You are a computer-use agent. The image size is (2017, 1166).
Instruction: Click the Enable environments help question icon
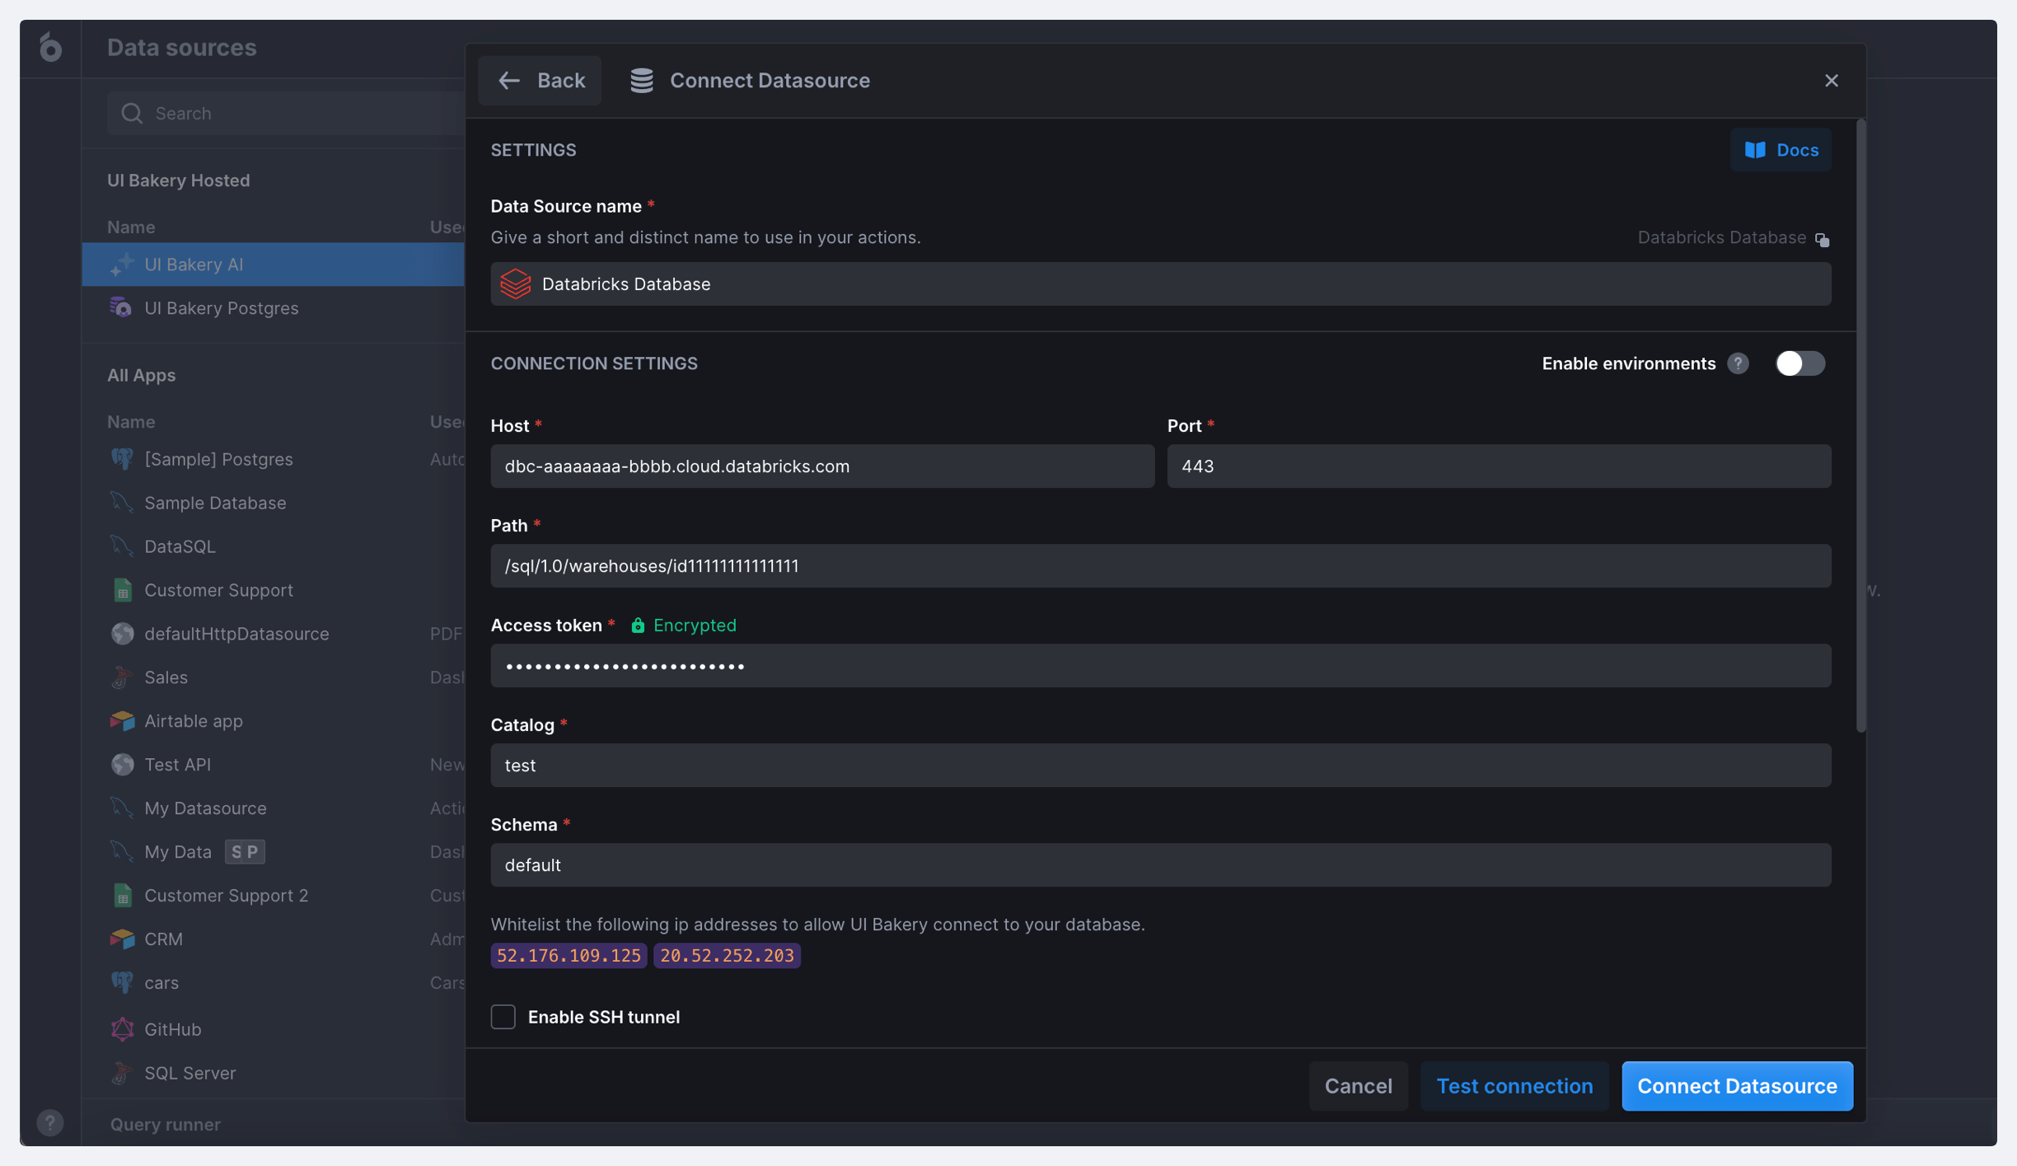click(1738, 363)
